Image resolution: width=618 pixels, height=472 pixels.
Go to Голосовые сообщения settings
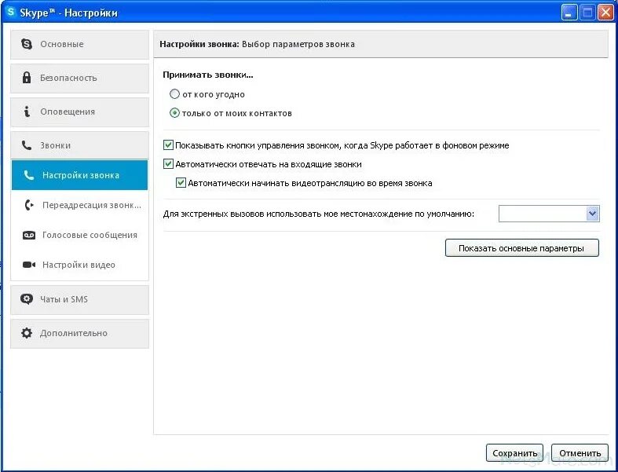point(79,235)
